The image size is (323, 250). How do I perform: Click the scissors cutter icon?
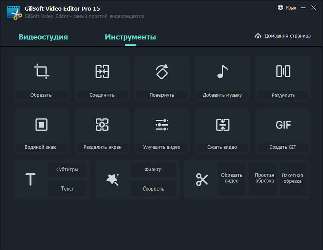[x=202, y=179]
